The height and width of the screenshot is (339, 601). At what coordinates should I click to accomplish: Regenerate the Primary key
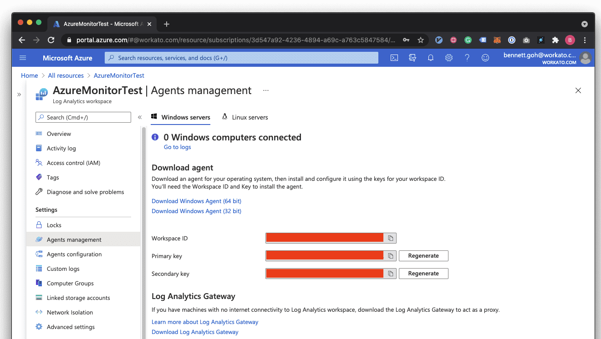423,255
